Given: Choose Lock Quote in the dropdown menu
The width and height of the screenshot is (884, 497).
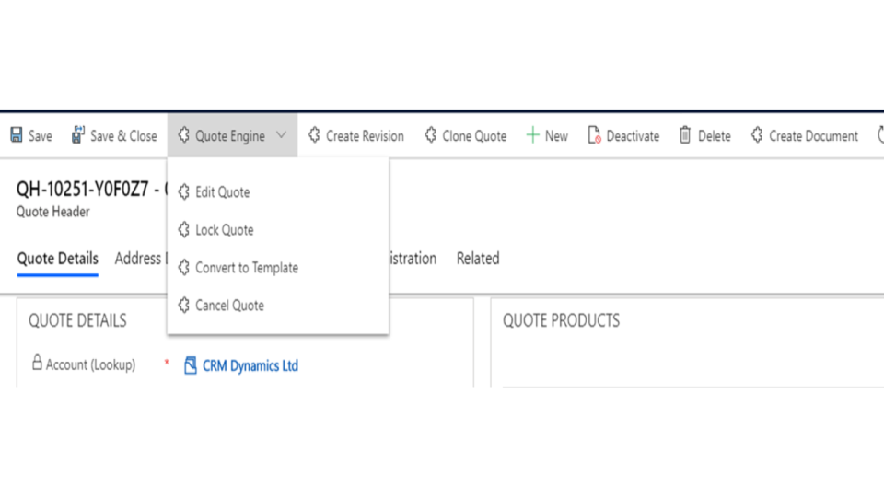Looking at the screenshot, I should pyautogui.click(x=224, y=230).
